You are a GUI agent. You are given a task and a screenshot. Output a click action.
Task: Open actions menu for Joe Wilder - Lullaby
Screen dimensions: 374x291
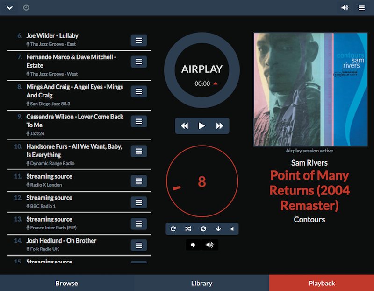(x=139, y=40)
